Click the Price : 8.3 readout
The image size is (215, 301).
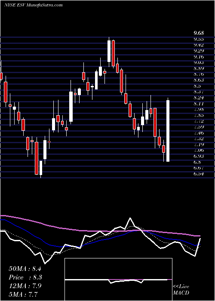[x=25, y=277]
